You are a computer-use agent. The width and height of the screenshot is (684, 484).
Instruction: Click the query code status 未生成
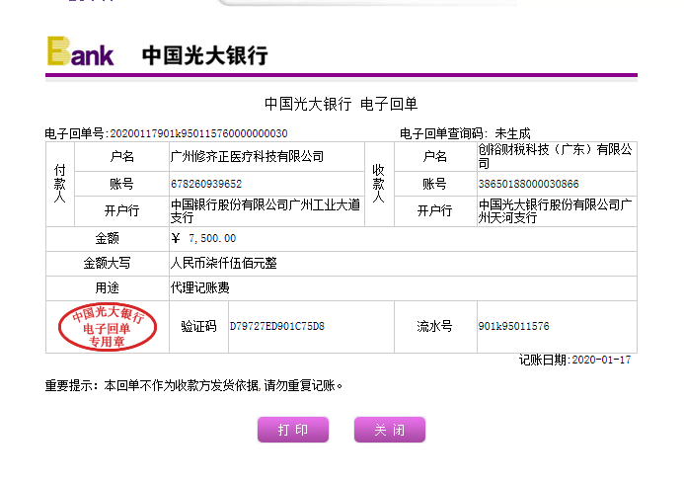tap(512, 133)
